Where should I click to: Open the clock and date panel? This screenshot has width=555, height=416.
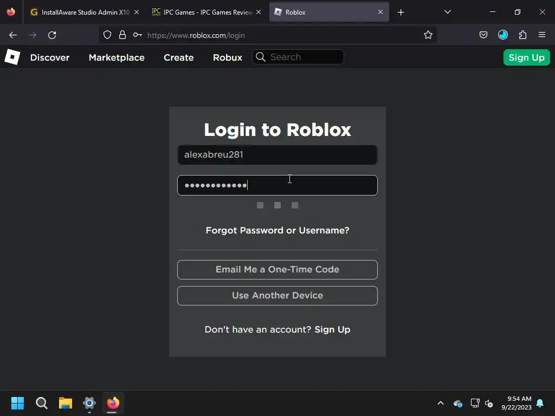point(517,403)
